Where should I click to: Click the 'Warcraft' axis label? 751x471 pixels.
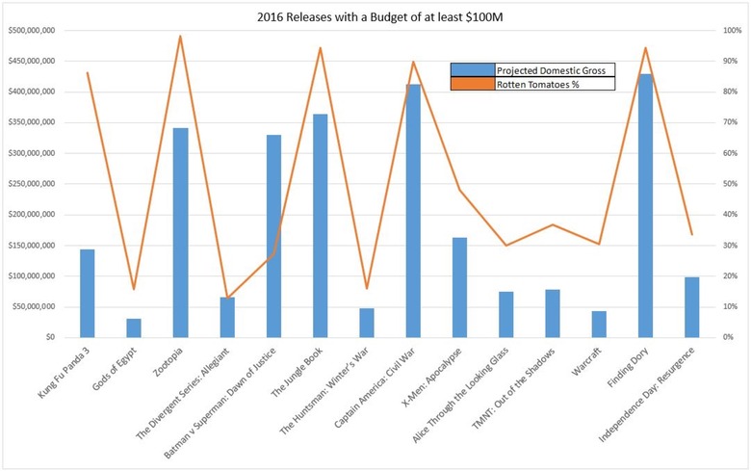click(586, 361)
